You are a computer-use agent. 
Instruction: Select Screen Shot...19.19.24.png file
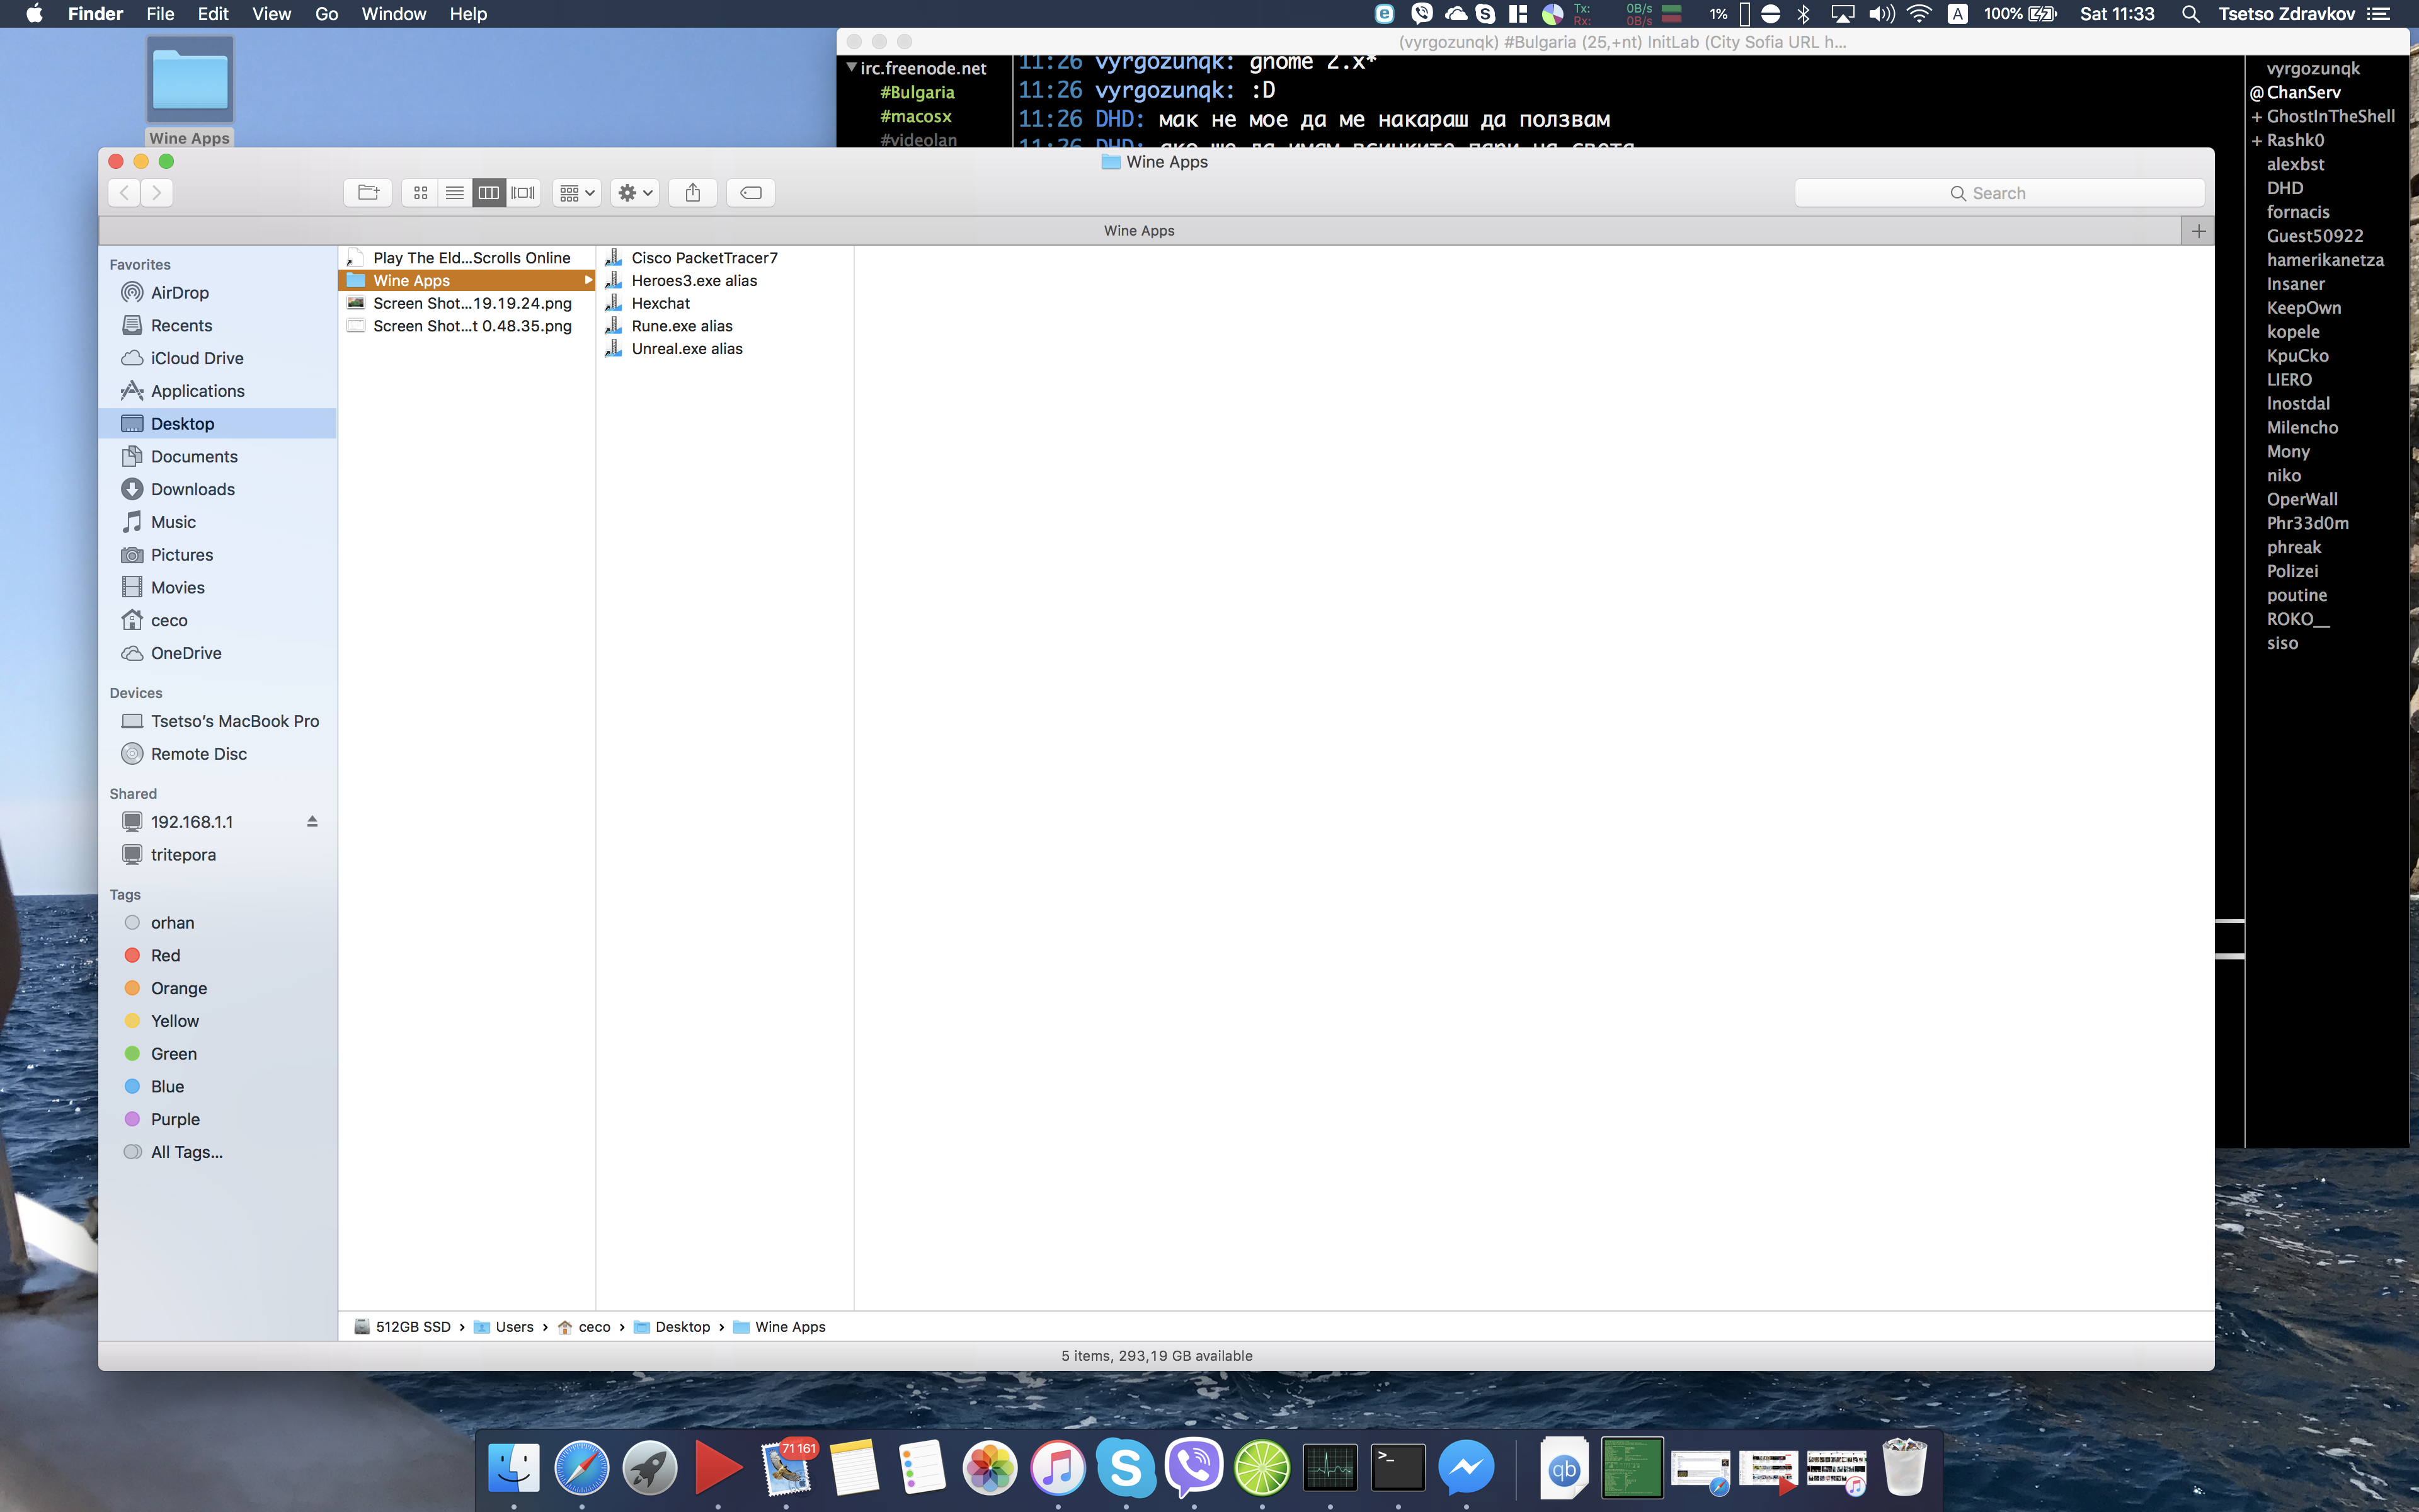click(x=467, y=303)
